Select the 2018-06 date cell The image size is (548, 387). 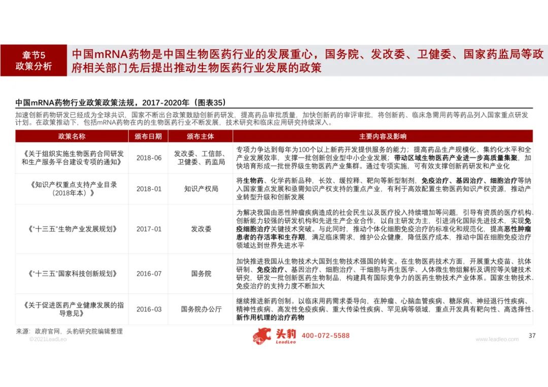tap(149, 158)
